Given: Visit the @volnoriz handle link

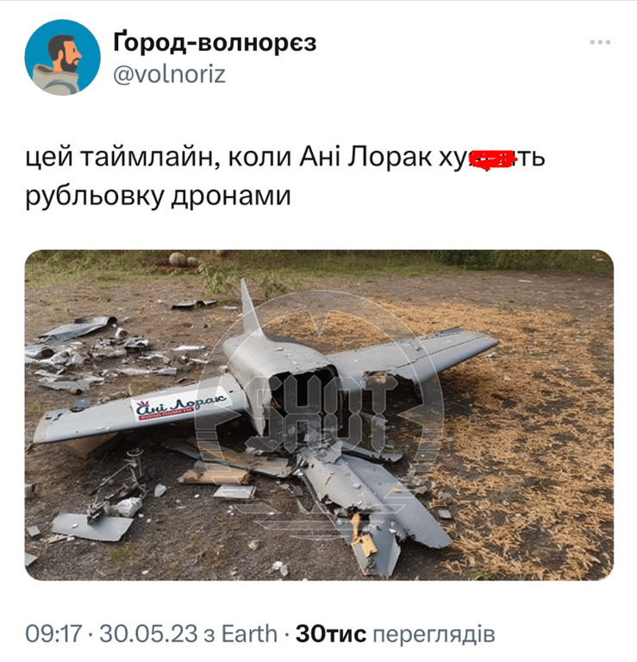Looking at the screenshot, I should [x=170, y=74].
